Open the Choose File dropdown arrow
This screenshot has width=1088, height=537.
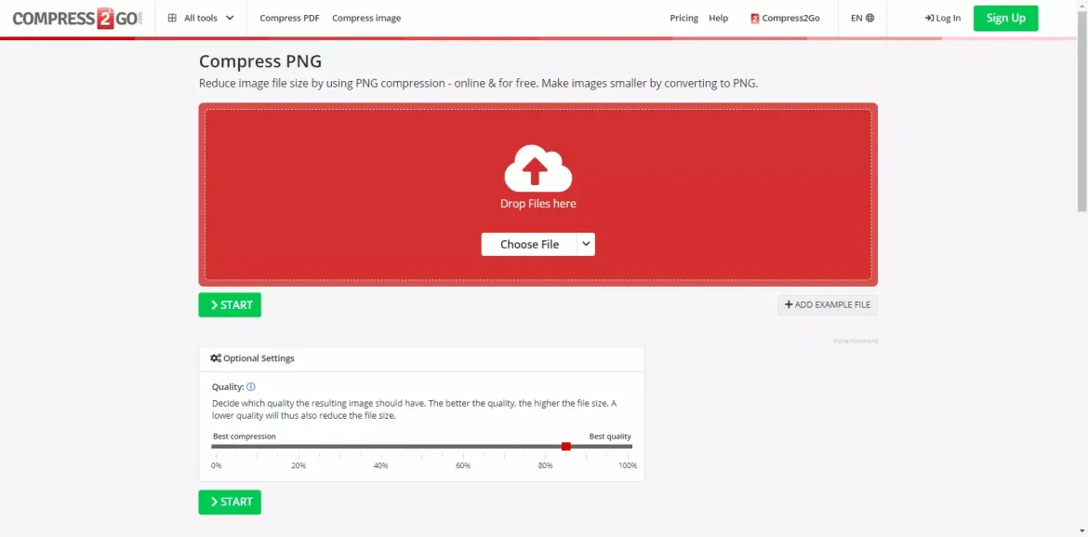coord(586,244)
